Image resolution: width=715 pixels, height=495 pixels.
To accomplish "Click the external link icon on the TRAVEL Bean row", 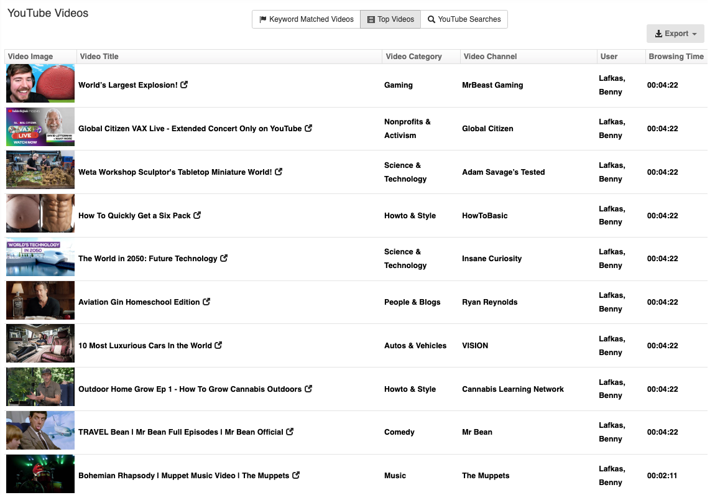I will coord(289,431).
